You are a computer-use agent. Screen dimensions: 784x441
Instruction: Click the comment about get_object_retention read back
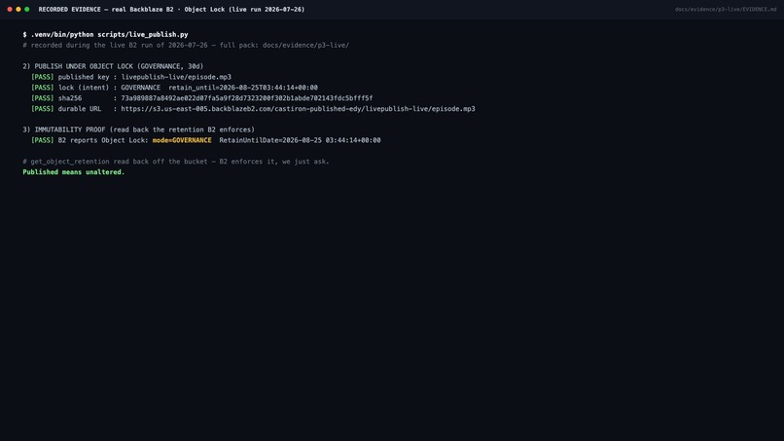point(176,162)
